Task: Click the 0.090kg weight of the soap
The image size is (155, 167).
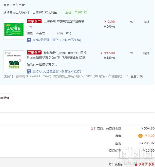Action: [x=109, y=27]
